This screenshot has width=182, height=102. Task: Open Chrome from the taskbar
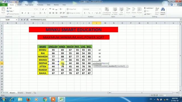(x=45, y=99)
